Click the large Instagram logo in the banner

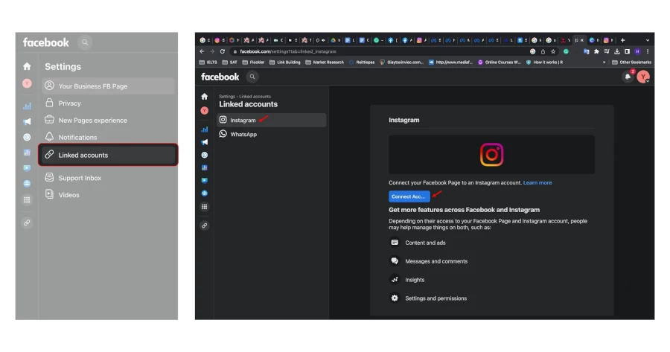tap(491, 154)
